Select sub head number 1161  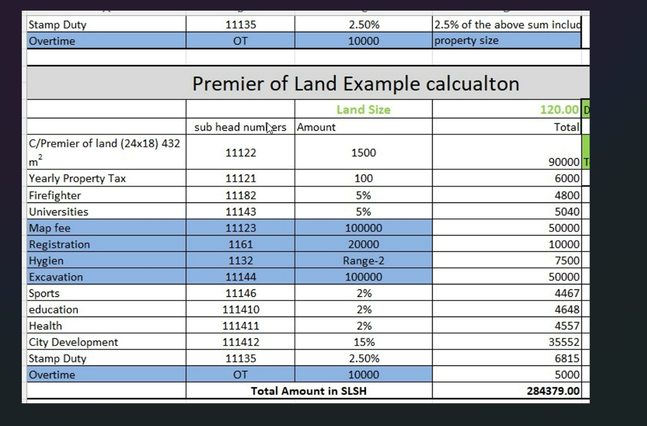(241, 244)
